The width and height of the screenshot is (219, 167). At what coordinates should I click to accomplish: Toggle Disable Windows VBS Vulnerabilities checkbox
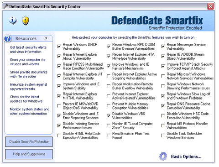109,115
